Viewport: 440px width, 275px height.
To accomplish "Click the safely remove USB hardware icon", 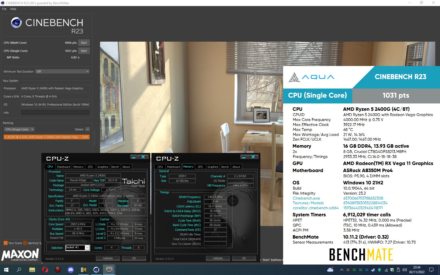I will pyautogui.click(x=398, y=270).
